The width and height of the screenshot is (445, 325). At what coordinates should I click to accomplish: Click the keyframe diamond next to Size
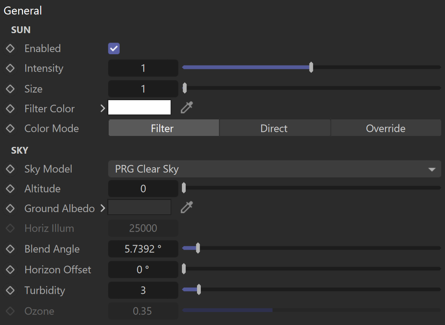(10, 89)
